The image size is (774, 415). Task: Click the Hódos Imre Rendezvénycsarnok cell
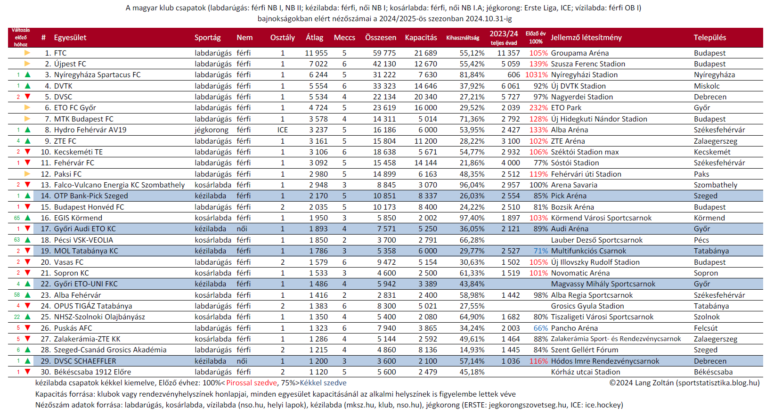(x=605, y=361)
